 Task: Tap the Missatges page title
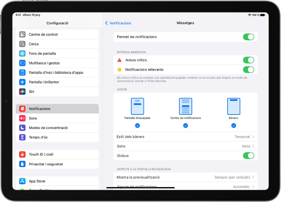pos(185,23)
